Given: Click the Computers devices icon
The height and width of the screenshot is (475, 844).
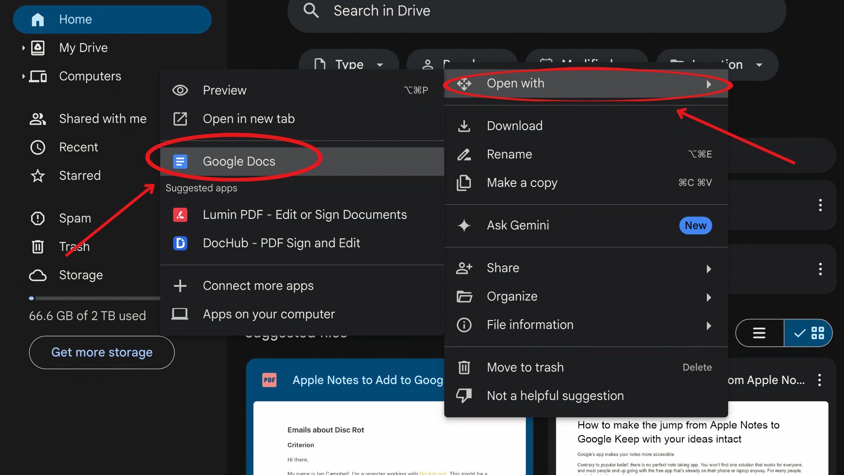Looking at the screenshot, I should (x=38, y=76).
